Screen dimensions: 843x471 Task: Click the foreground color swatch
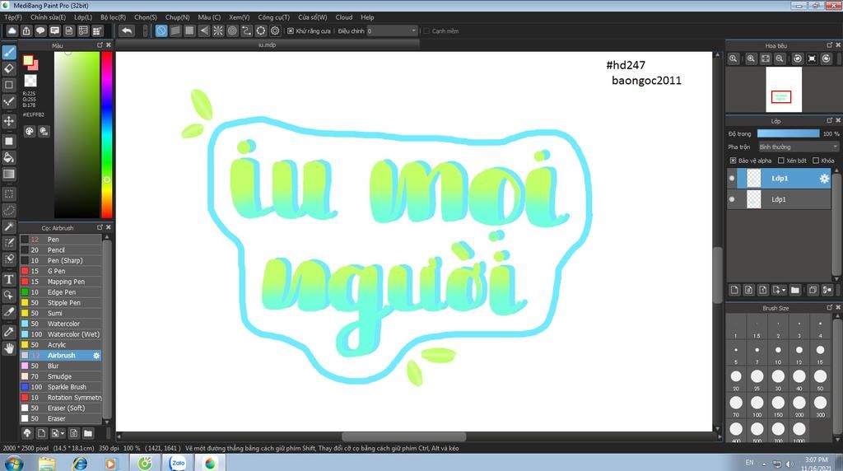tap(28, 61)
